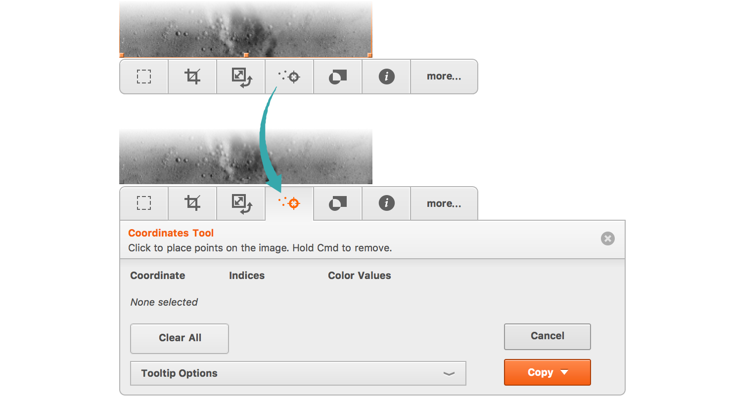Open the lower toolbar's more... menu
Image resolution: width=732 pixels, height=397 pixels.
[444, 203]
